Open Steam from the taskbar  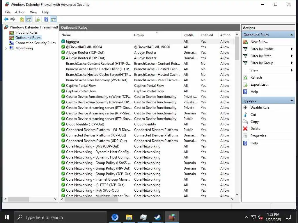[x=157, y=217]
